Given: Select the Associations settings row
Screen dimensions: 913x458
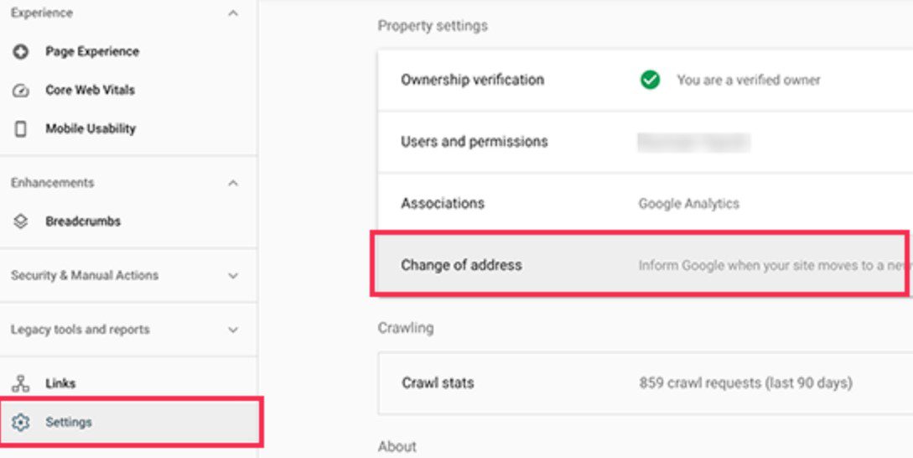Looking at the screenshot, I should 443,204.
